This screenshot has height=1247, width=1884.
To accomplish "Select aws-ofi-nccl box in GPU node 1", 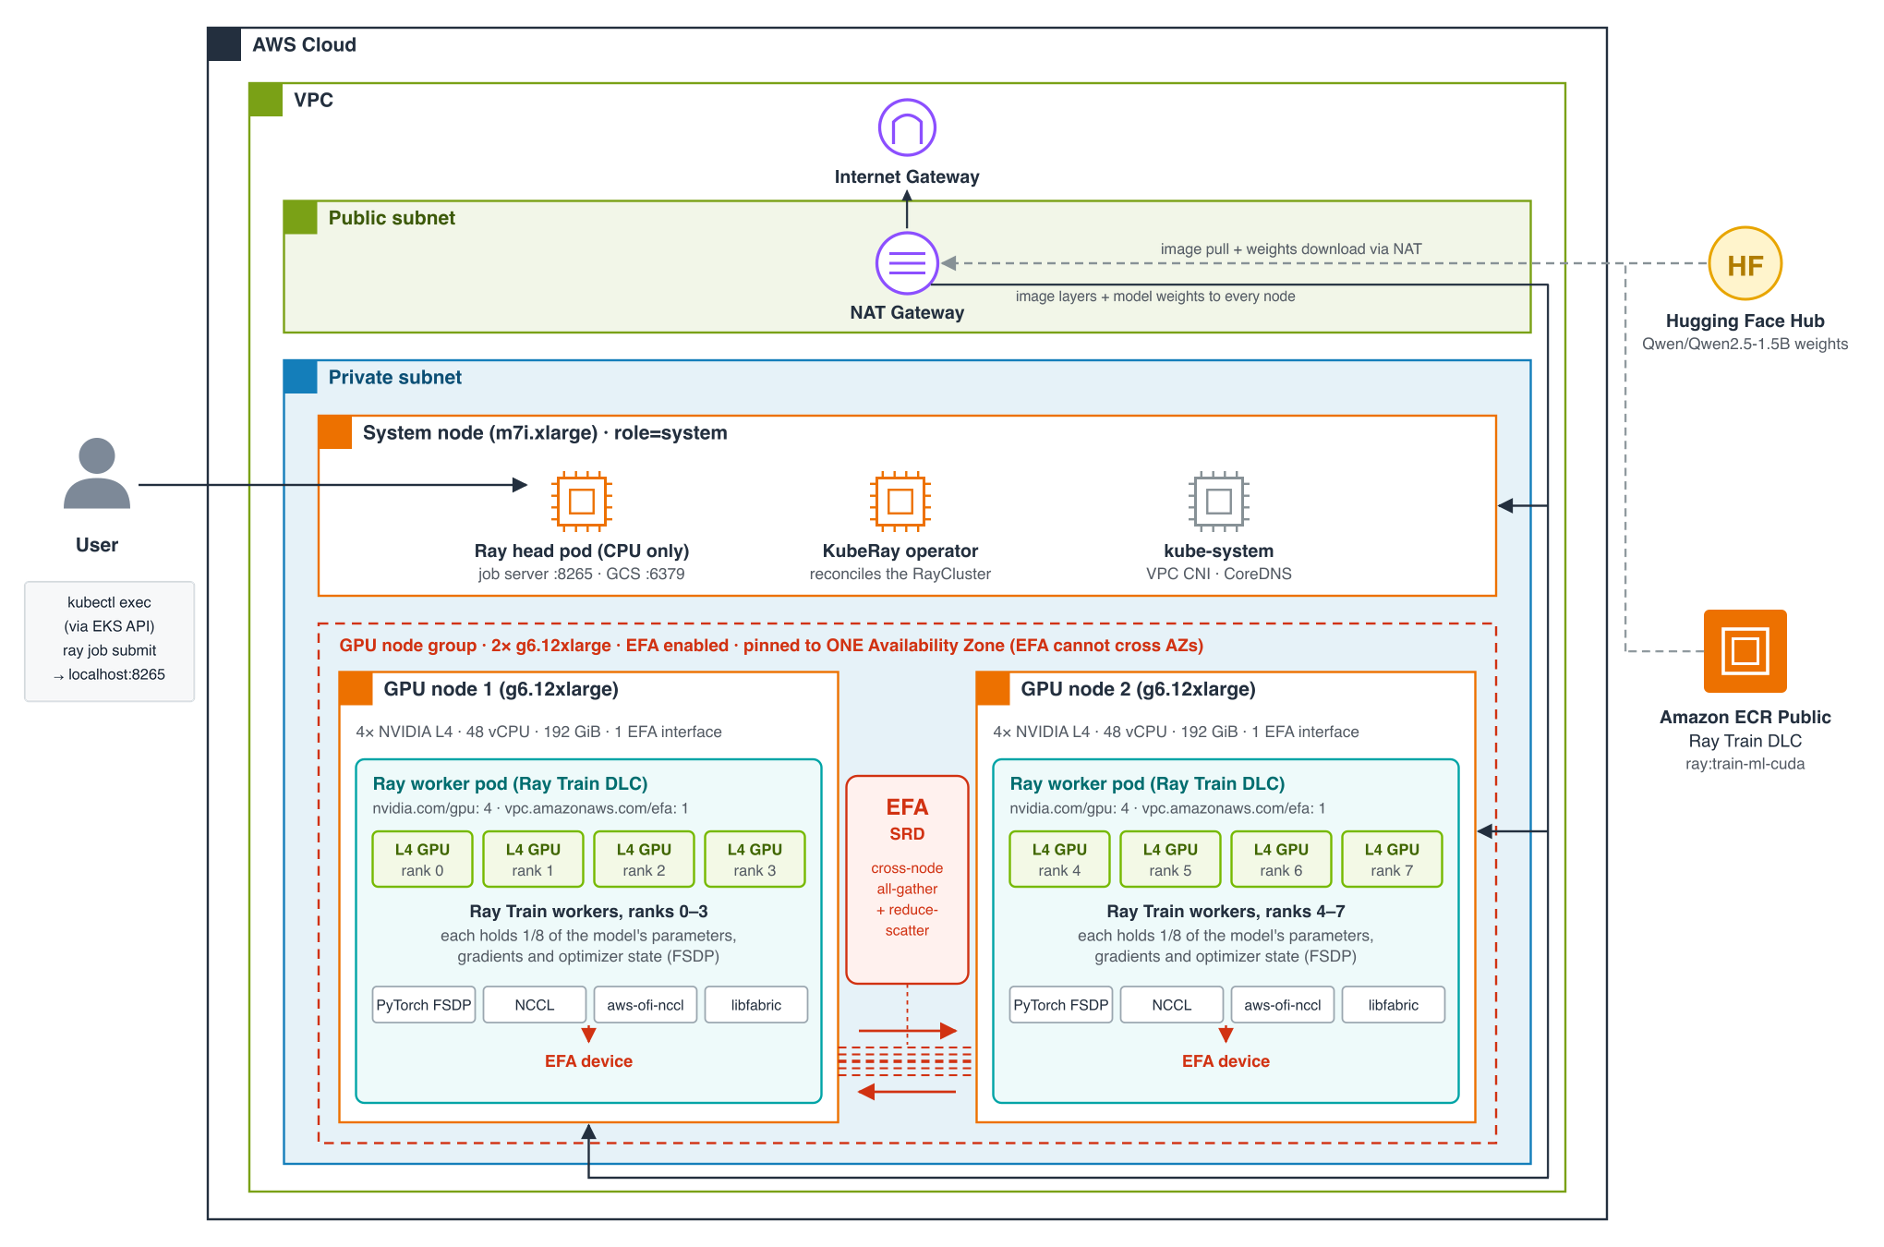I will tap(646, 1005).
